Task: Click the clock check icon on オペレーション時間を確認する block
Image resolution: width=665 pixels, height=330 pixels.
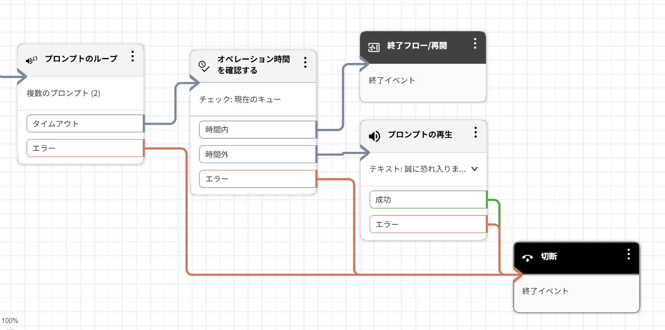Action: coord(204,66)
